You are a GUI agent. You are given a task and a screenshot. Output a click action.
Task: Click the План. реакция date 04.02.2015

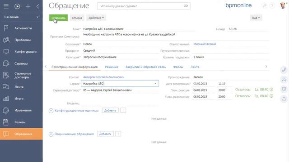pos(200,90)
